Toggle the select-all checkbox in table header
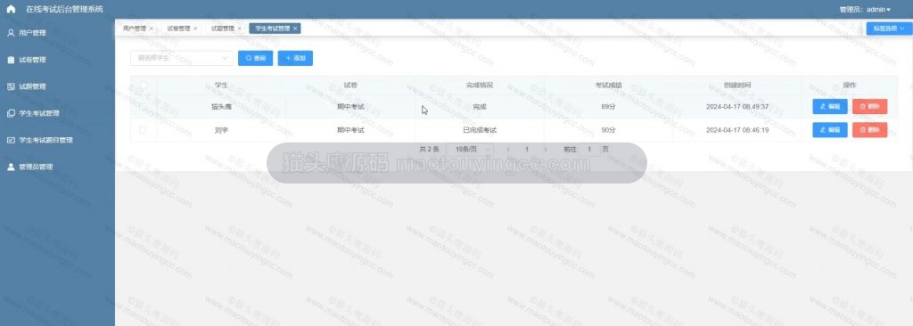 [x=144, y=85]
